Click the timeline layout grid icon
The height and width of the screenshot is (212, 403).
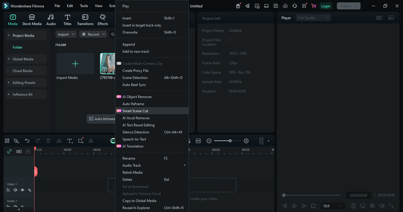click(7, 141)
